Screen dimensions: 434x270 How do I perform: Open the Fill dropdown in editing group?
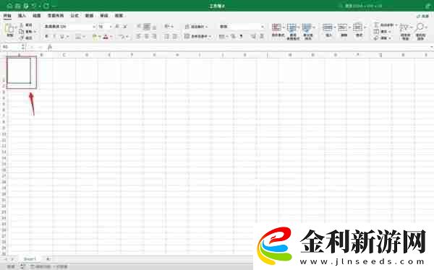(382, 32)
